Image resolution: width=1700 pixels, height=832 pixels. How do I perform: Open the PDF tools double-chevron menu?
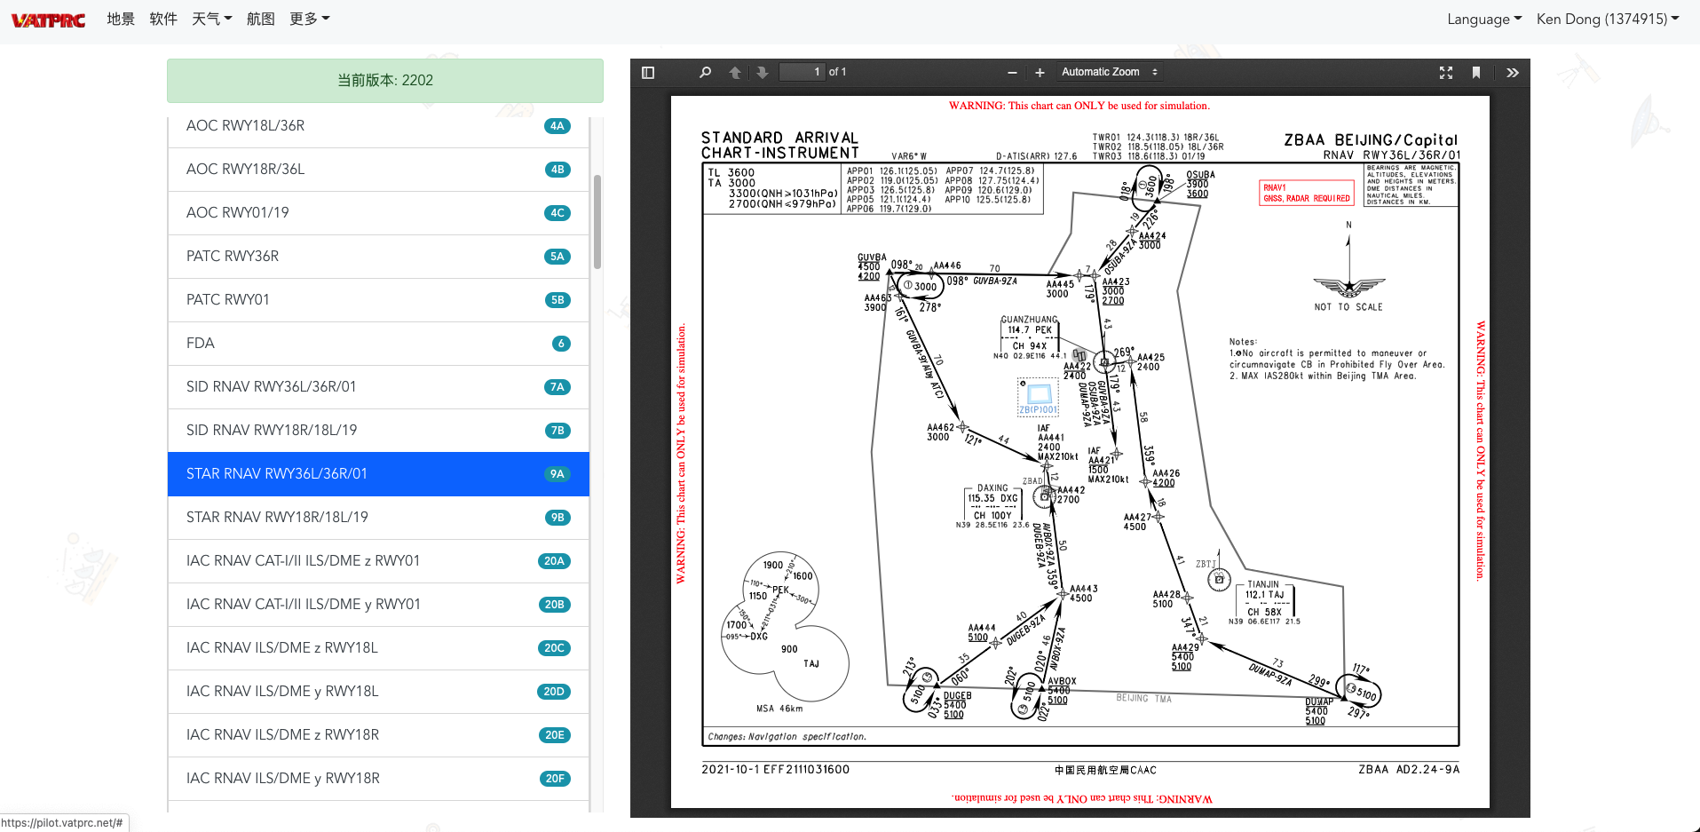1513,73
